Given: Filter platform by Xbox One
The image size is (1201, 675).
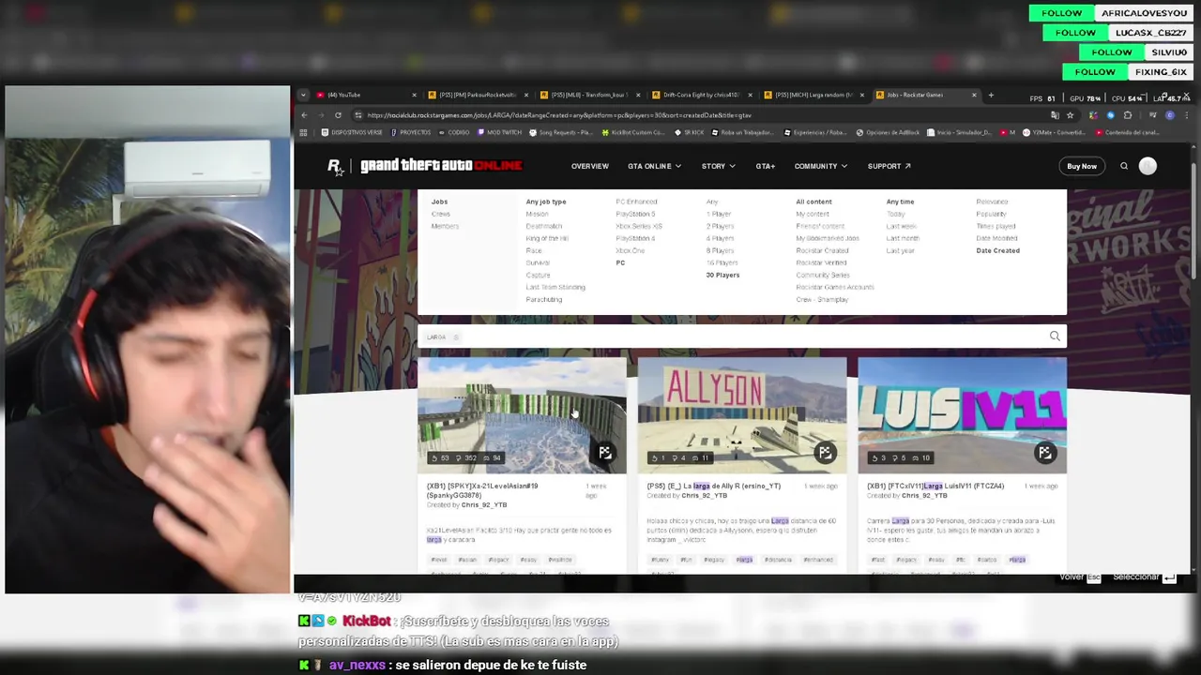Looking at the screenshot, I should 631,250.
